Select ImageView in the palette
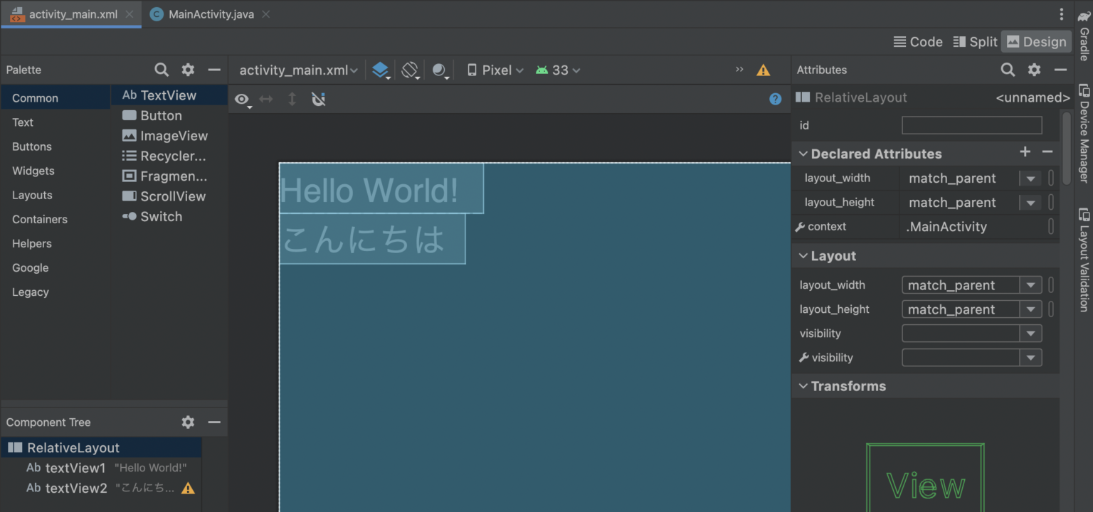 coord(169,136)
